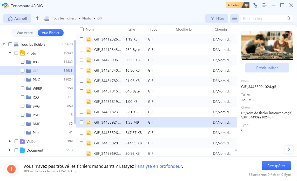Select the Vue Fichier tab
The width and height of the screenshot is (297, 181).
51,33
